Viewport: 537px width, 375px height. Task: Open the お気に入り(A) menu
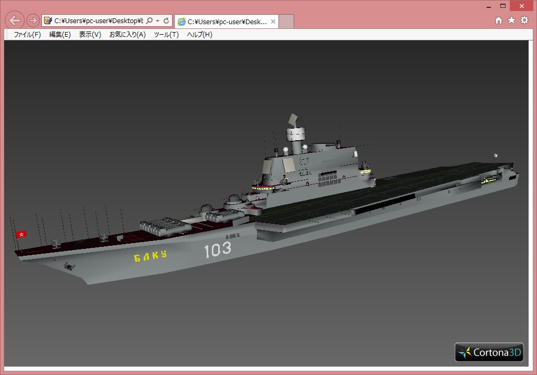pos(127,35)
